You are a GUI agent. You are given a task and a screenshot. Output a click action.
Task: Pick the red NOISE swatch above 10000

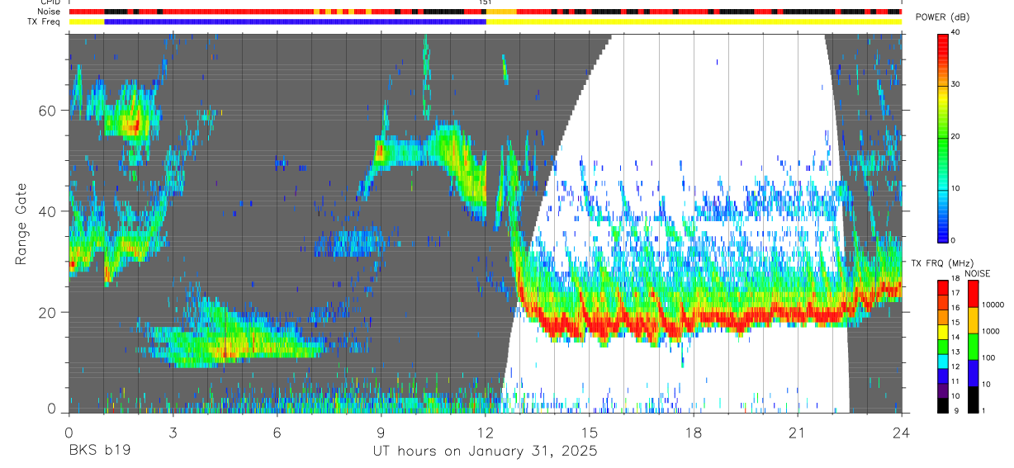973,294
